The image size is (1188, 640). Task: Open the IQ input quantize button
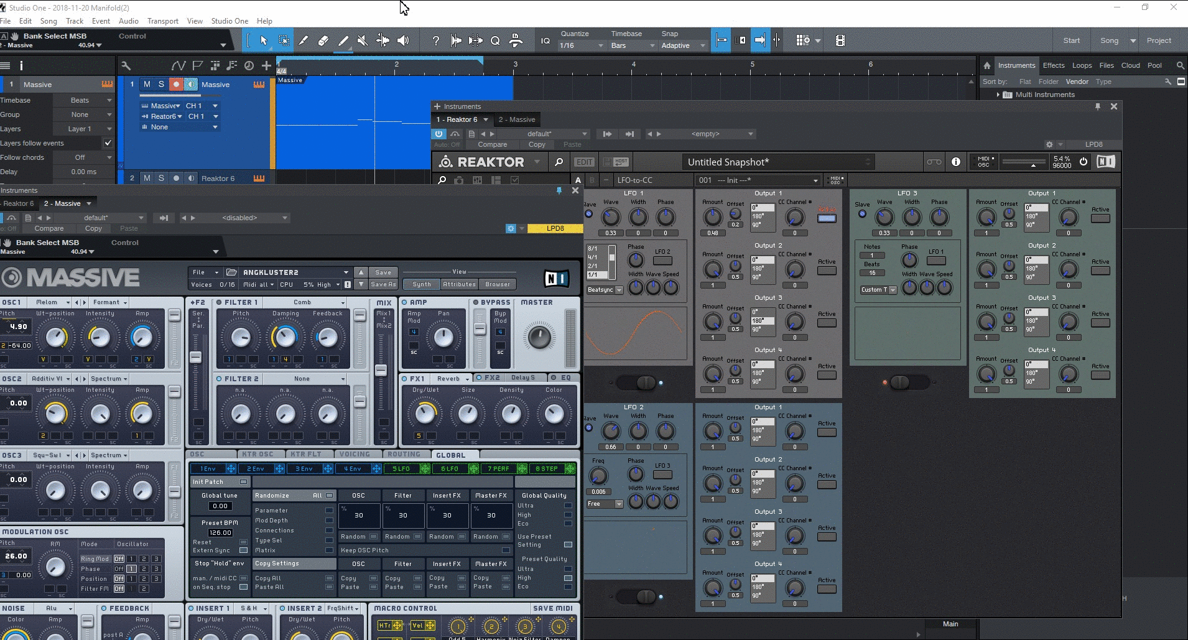click(545, 40)
